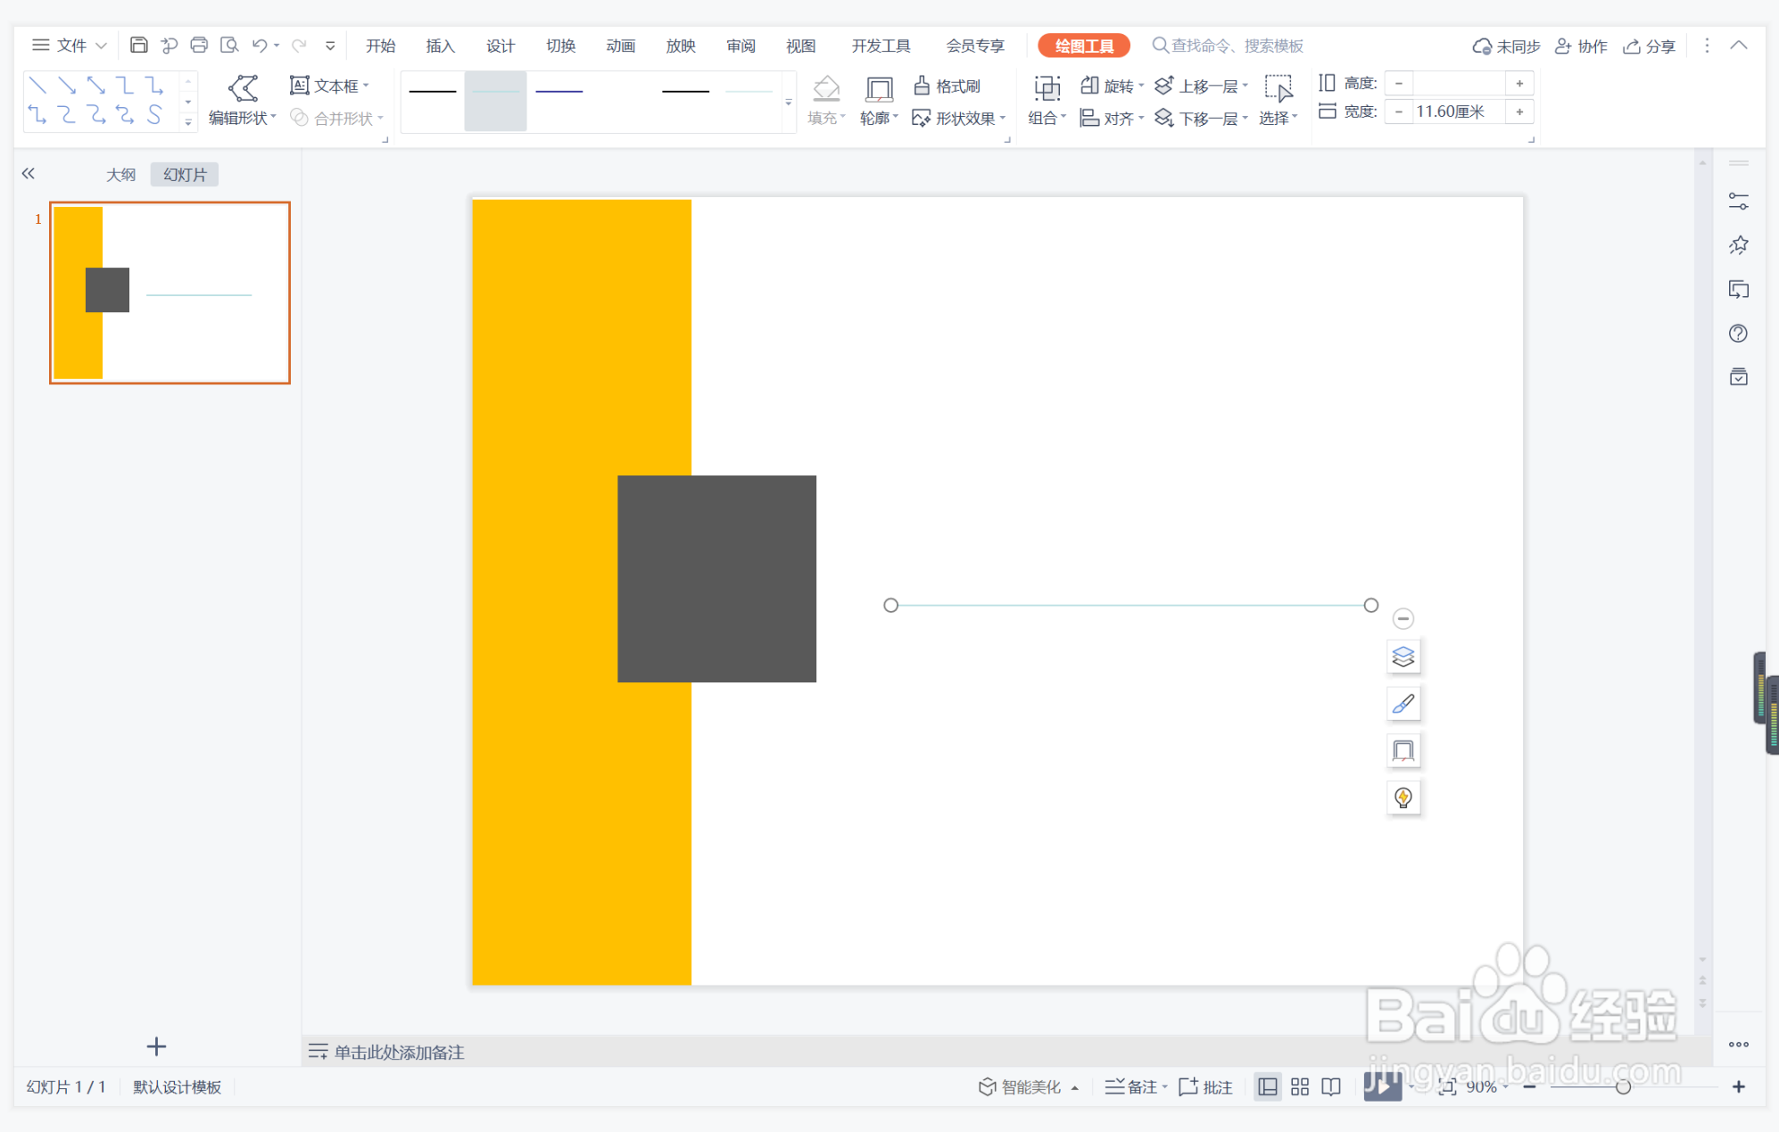
Task: Click the Smart Beautify (智能美化) button
Action: click(x=1021, y=1087)
